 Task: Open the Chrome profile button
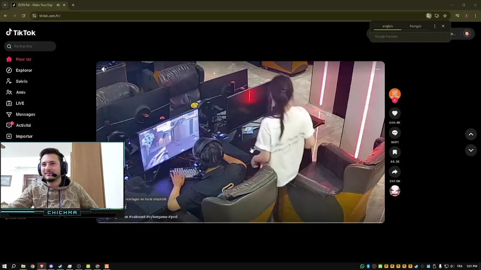(466, 16)
